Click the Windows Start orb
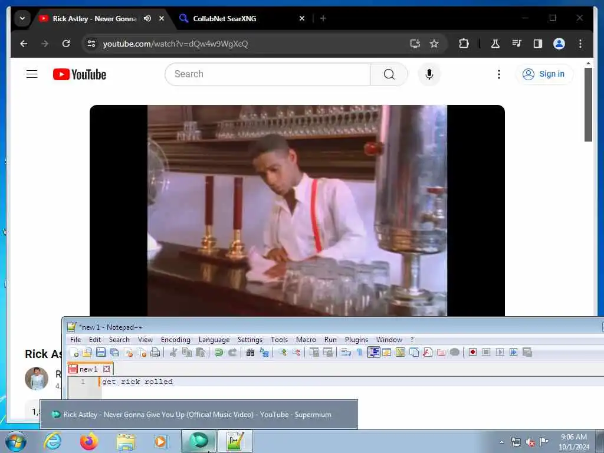Screen dimensions: 604x453 (16, 441)
